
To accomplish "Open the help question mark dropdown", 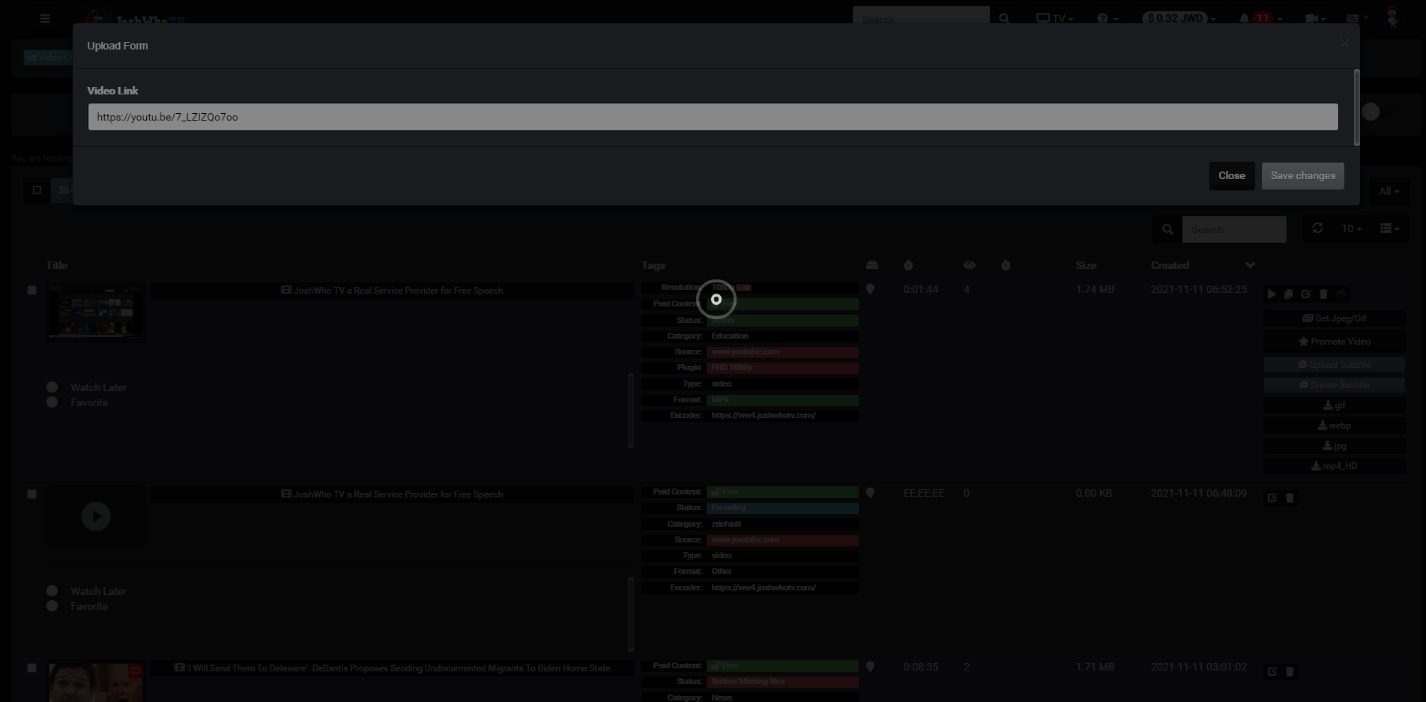I will pyautogui.click(x=1108, y=19).
